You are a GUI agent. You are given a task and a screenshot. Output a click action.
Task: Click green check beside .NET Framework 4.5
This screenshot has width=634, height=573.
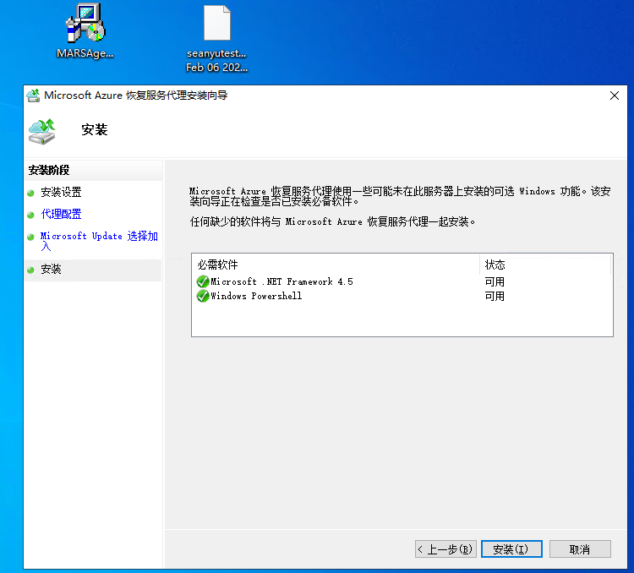point(203,281)
